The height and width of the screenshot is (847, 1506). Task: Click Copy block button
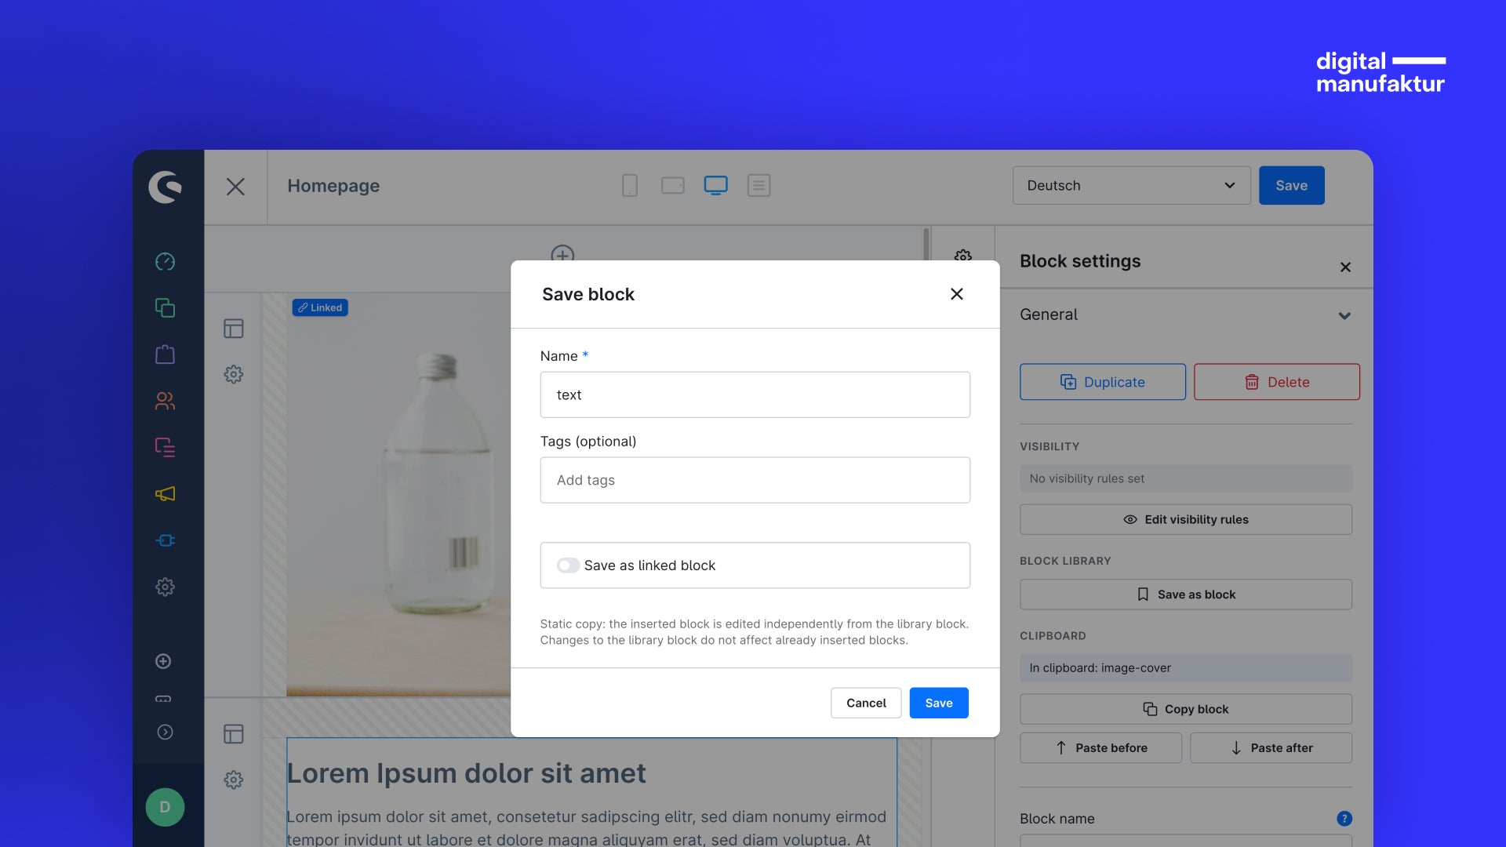1186,709
